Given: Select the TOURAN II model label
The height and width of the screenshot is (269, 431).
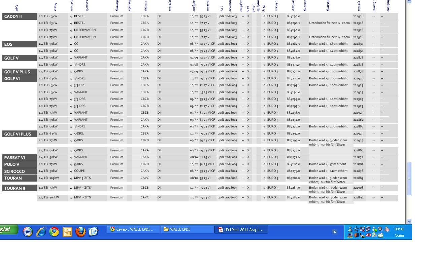Looking at the screenshot, I should (20, 188).
